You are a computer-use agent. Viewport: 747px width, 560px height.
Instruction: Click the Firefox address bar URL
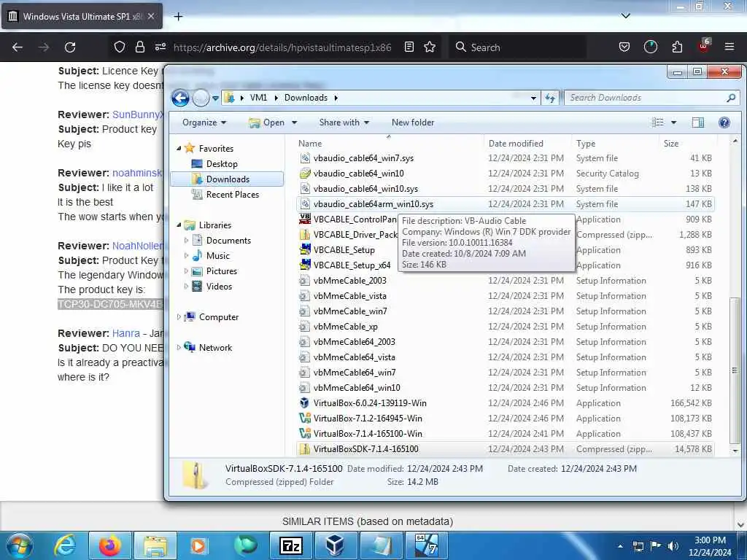click(x=282, y=47)
